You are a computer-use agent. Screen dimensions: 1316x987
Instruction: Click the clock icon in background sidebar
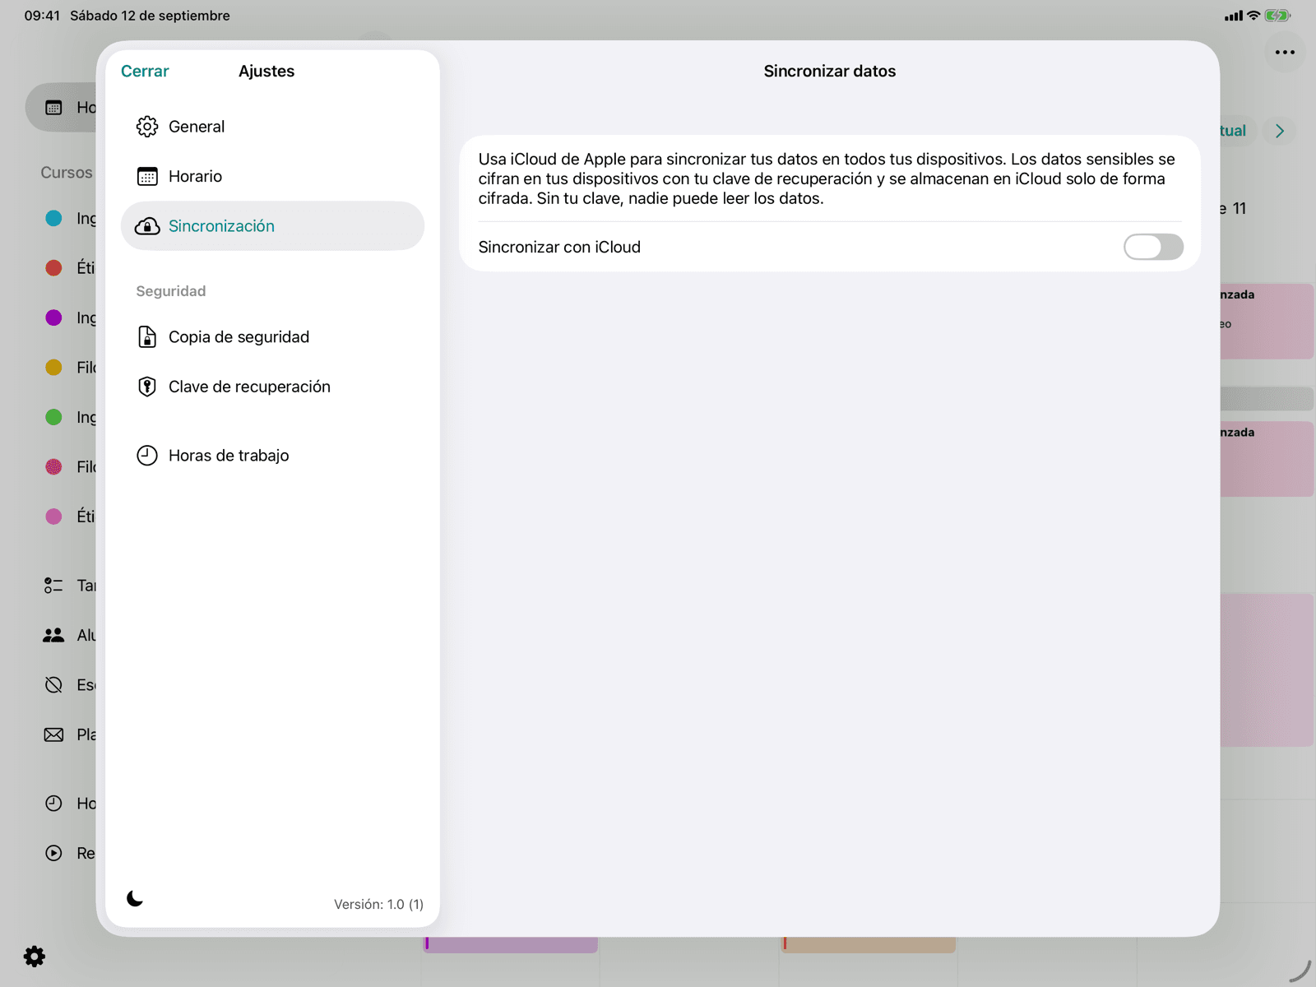coord(53,804)
